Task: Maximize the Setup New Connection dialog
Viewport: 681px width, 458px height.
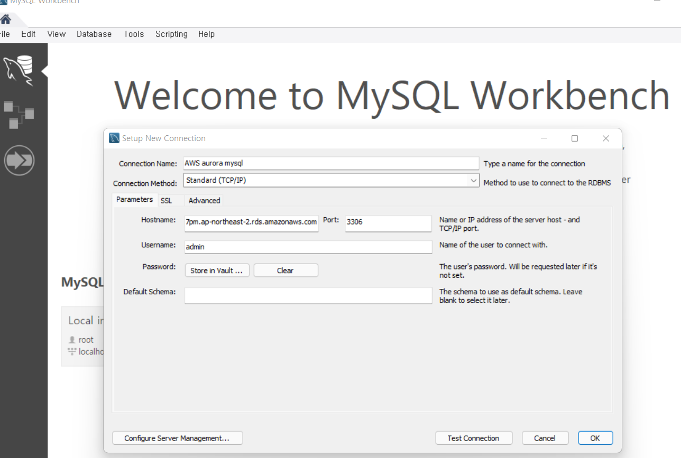Action: (x=575, y=138)
